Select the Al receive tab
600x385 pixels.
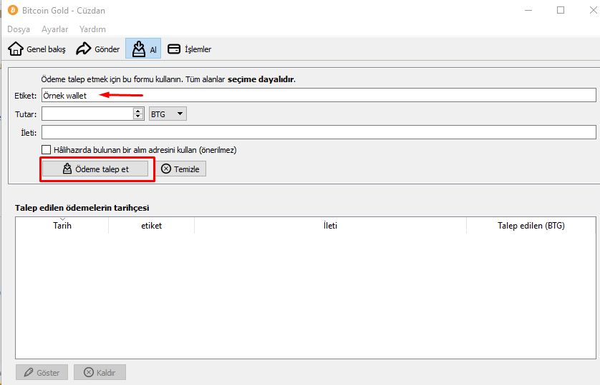pyautogui.click(x=143, y=49)
